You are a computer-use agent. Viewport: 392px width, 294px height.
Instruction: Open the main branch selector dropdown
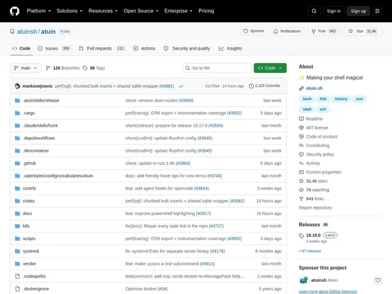(x=26, y=68)
